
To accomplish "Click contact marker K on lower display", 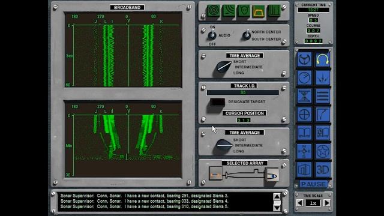I will 161,112.
